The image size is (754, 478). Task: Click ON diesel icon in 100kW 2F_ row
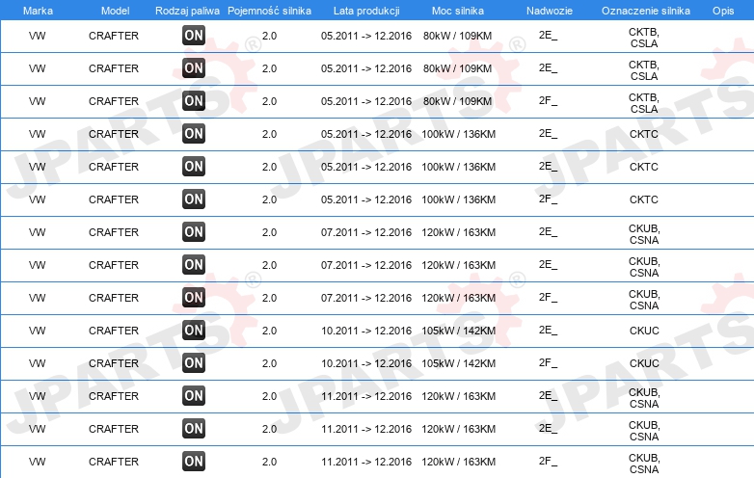194,199
